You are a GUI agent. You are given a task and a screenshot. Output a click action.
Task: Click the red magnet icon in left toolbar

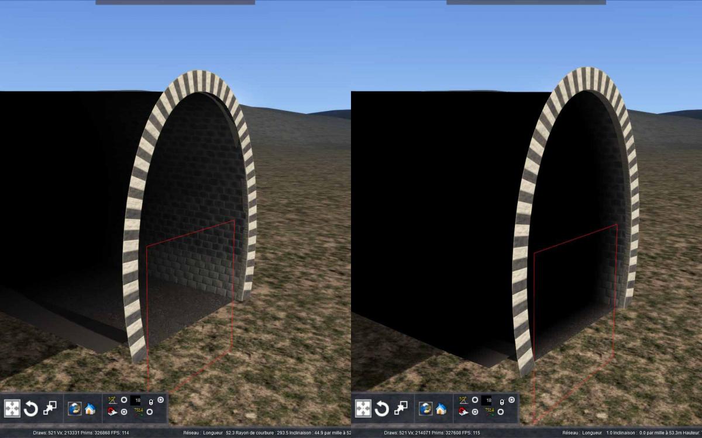point(112,412)
